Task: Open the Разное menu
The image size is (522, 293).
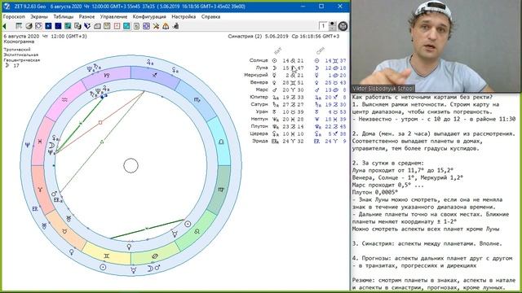Action: (x=86, y=16)
